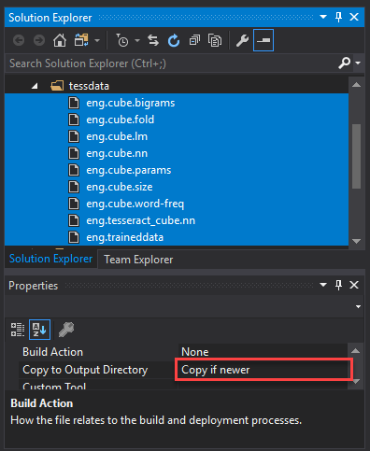370x451 pixels.
Task: Select the tessdata folder
Action: [x=89, y=86]
